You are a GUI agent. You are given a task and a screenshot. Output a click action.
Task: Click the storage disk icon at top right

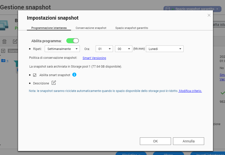(168, 9)
